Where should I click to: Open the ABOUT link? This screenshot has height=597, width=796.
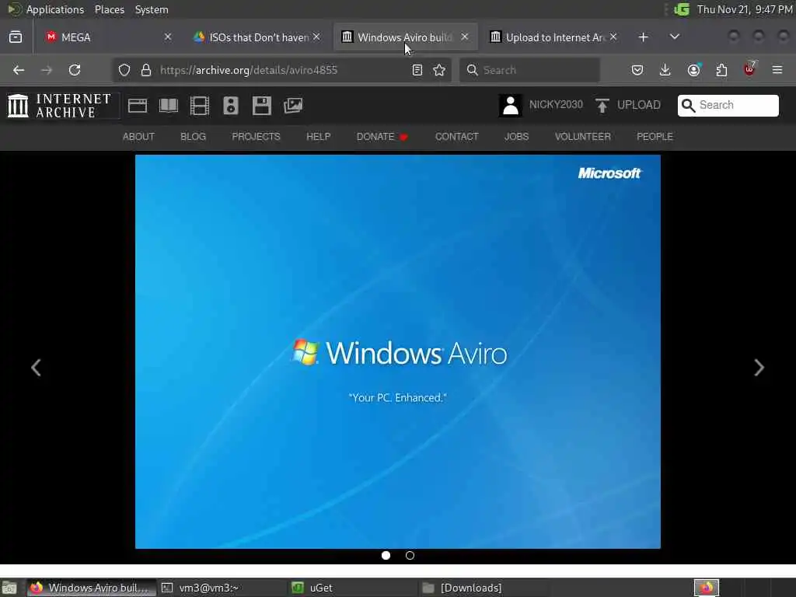tap(138, 137)
